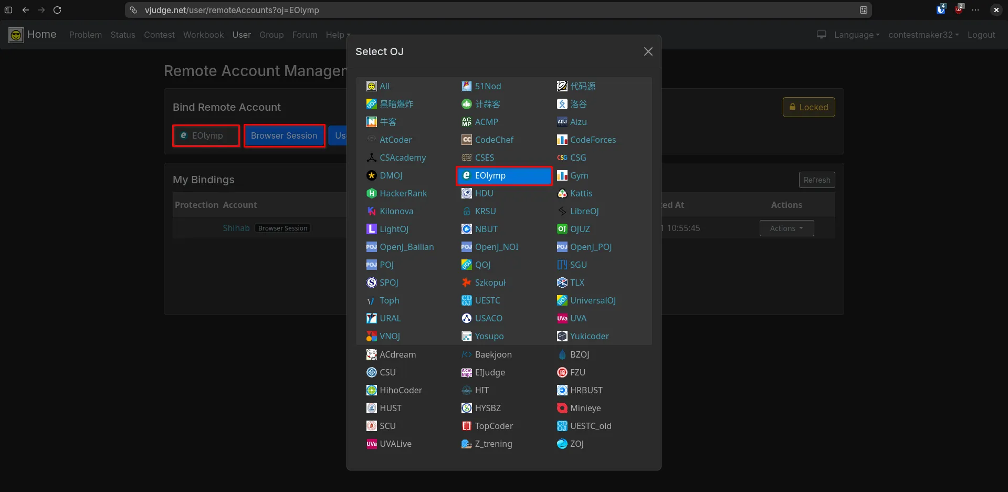Image resolution: width=1008 pixels, height=492 pixels.
Task: Click the vjudge Home logo icon
Action: point(16,35)
